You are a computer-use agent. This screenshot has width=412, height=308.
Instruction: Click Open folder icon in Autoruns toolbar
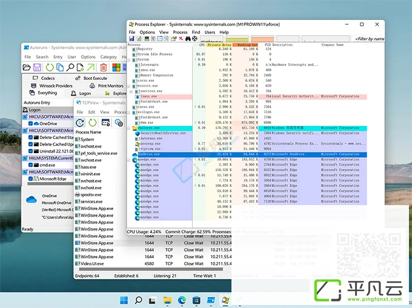pos(27,68)
